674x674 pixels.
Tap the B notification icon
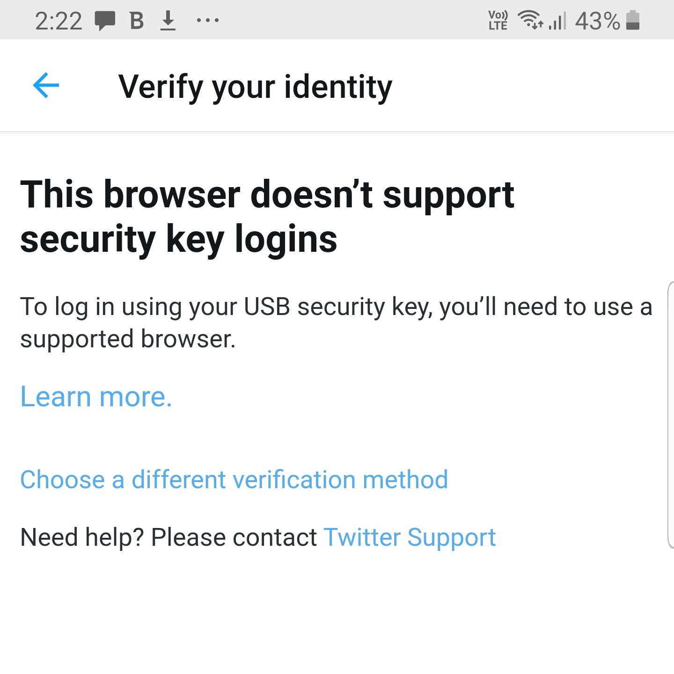[137, 21]
